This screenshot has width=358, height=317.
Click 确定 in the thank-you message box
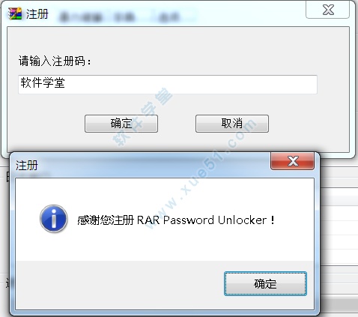tap(265, 283)
